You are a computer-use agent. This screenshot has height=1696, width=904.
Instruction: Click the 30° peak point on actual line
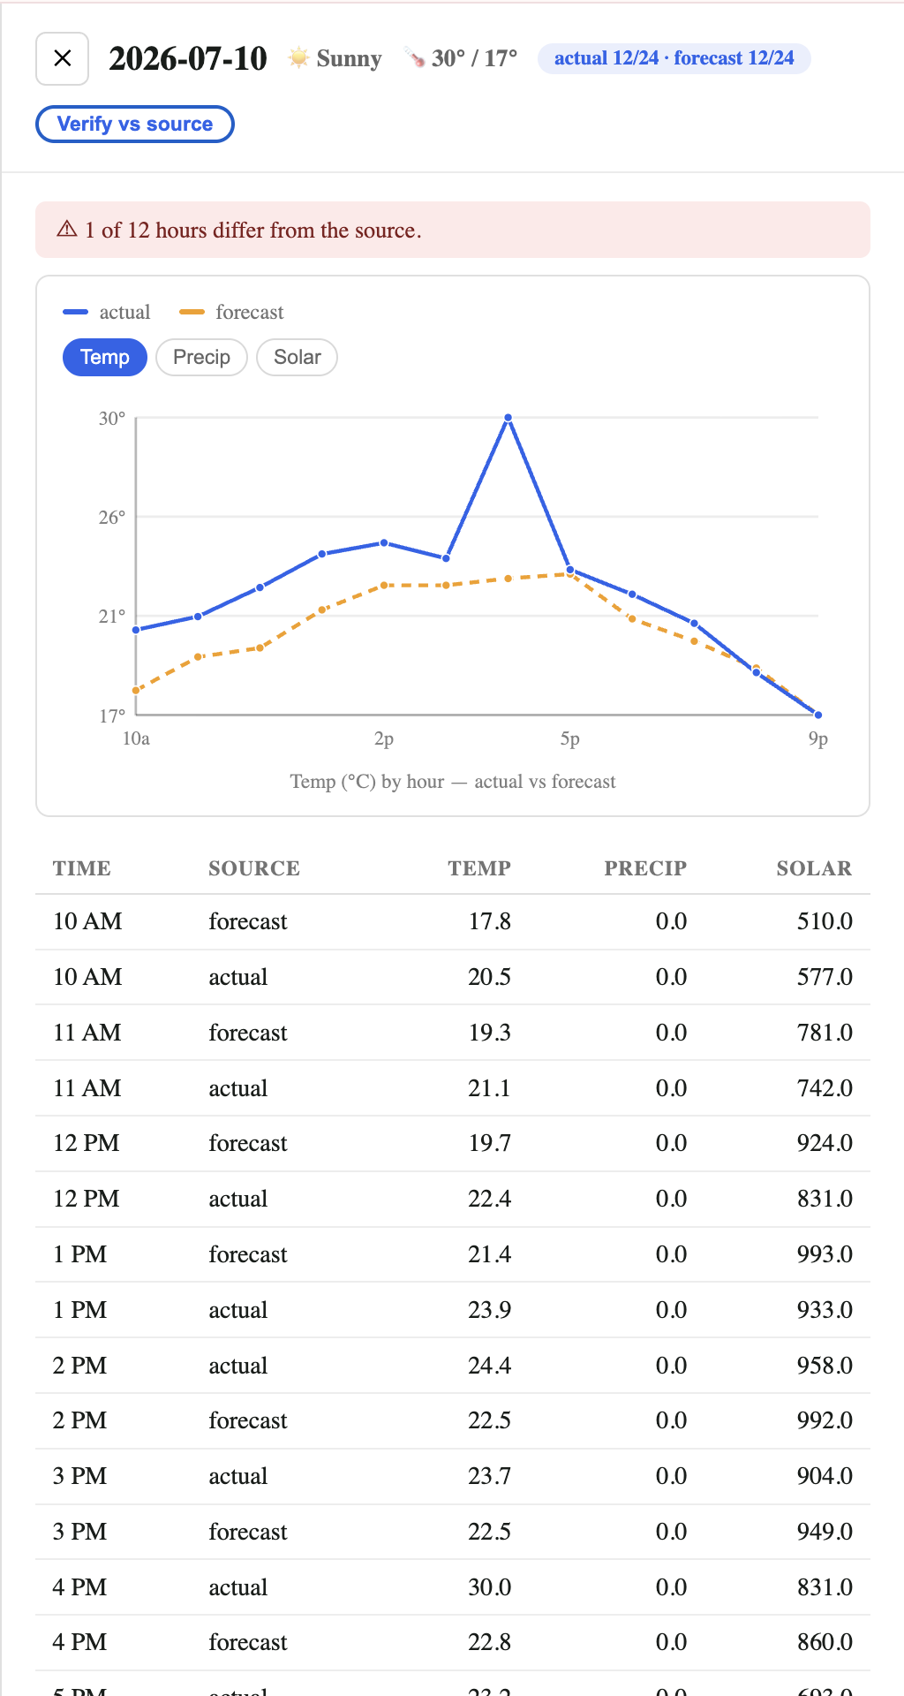(508, 418)
